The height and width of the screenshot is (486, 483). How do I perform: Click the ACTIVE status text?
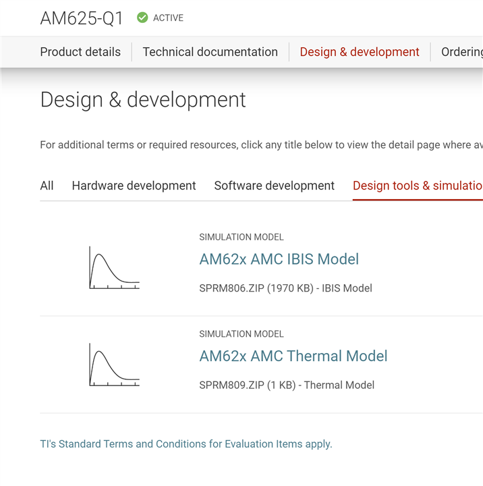(x=168, y=18)
